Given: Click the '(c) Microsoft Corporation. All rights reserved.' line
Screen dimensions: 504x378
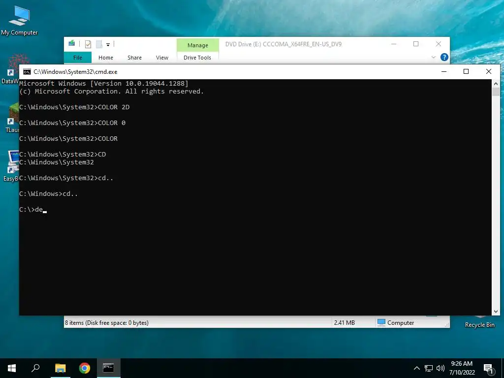Looking at the screenshot, I should [x=112, y=91].
